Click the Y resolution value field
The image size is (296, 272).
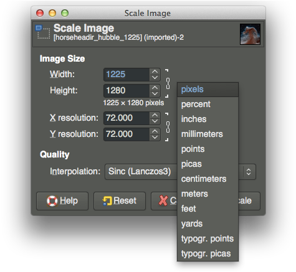coord(127,134)
